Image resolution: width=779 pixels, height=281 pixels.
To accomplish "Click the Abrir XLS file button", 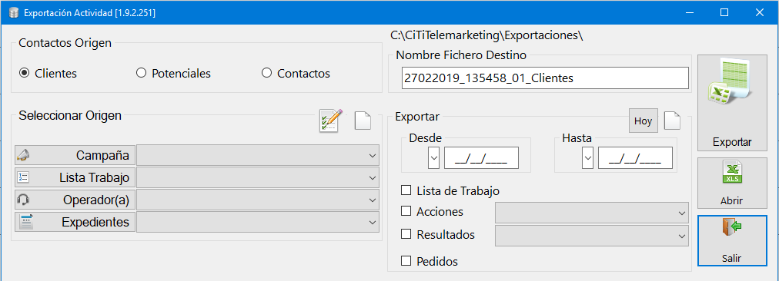I will click(x=732, y=183).
